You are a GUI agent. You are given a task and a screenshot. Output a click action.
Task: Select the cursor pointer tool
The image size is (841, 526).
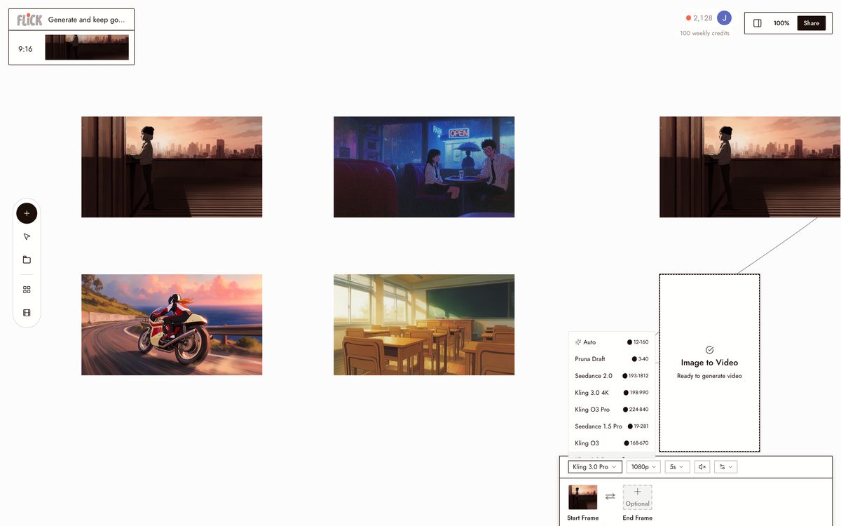[27, 237]
